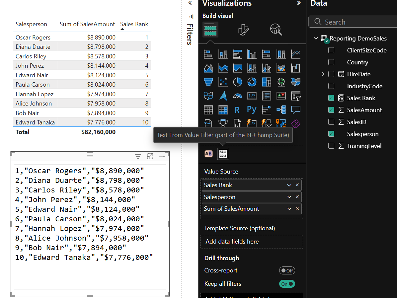The image size is (397, 298).
Task: Check the IndustryCode field
Action: [331, 86]
